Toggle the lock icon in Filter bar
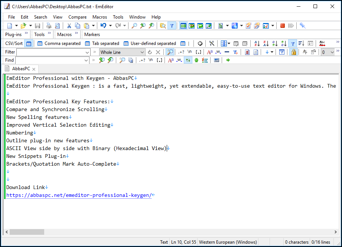 (294, 52)
